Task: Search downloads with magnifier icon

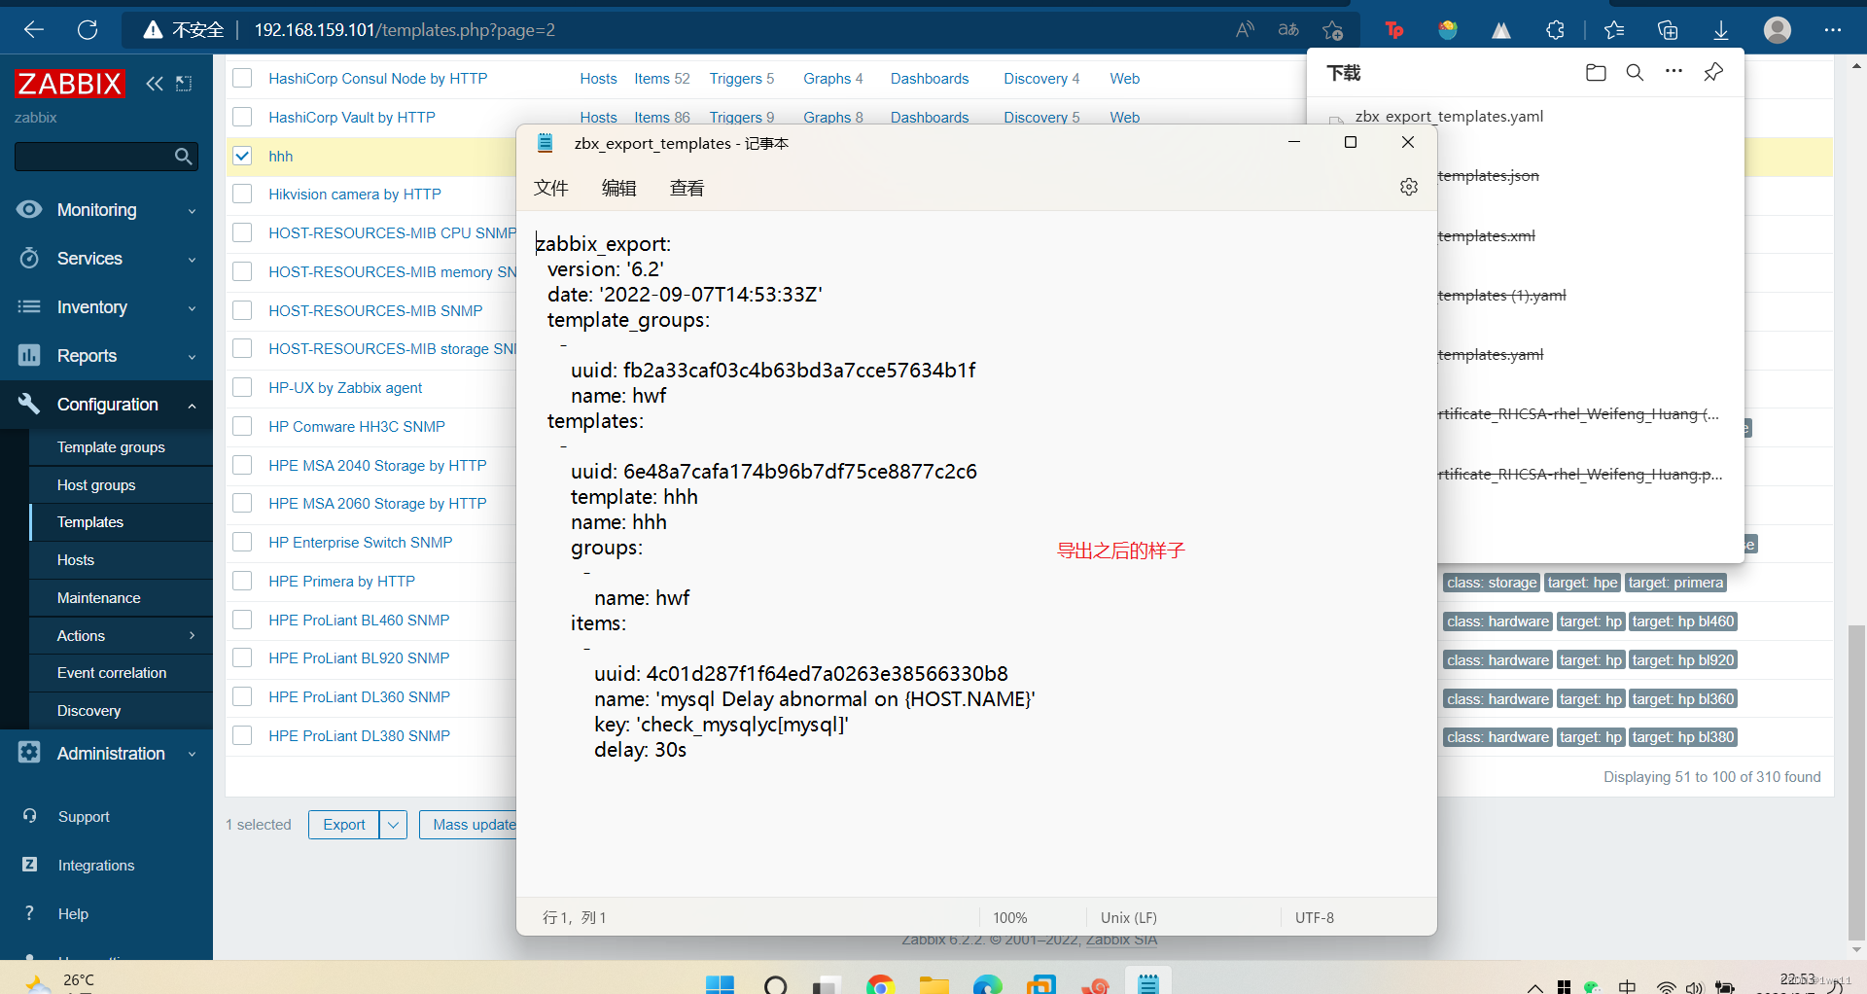Action: tap(1635, 73)
